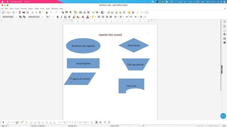
Task: Expand the font size dropdown arrow
Action: click(x=53, y=17)
